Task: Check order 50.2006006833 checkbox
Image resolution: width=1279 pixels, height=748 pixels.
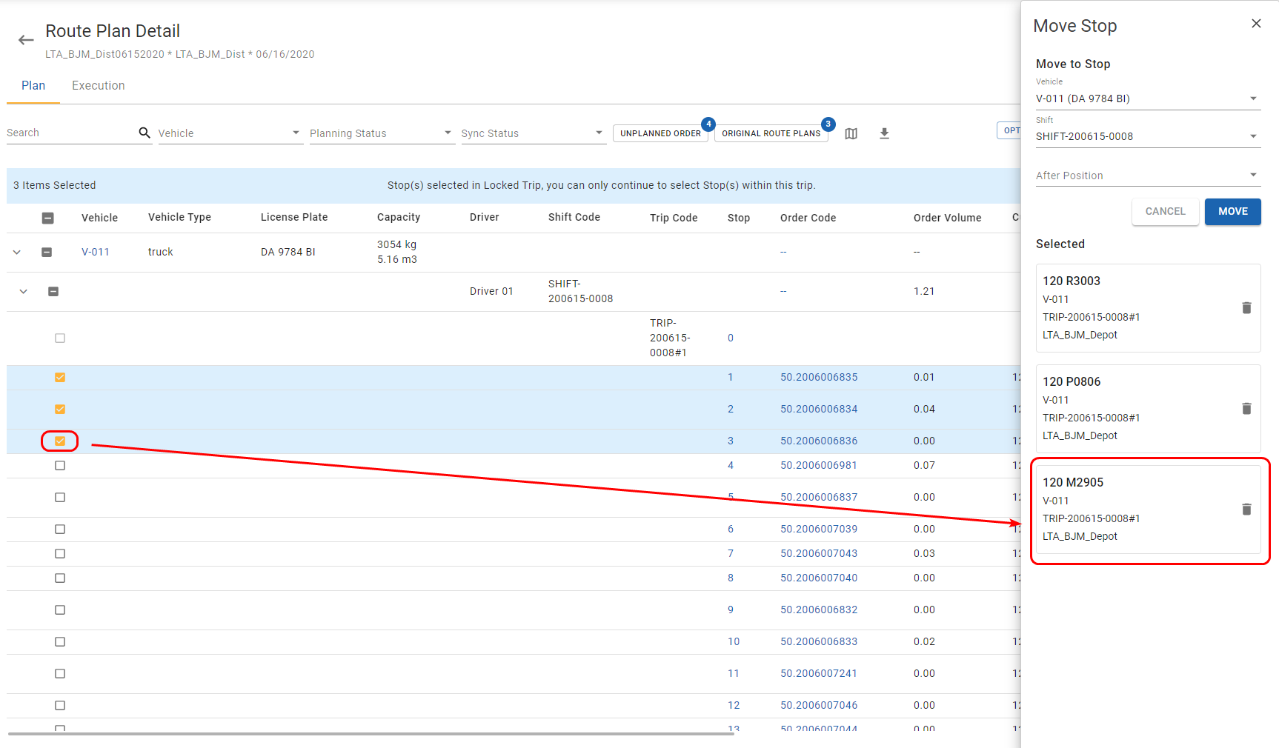Action: click(60, 641)
